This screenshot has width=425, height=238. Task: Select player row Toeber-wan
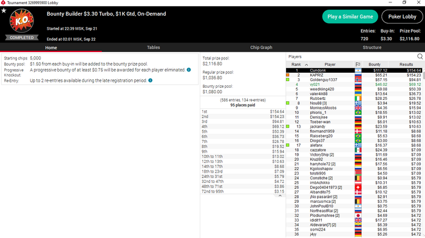354,122
